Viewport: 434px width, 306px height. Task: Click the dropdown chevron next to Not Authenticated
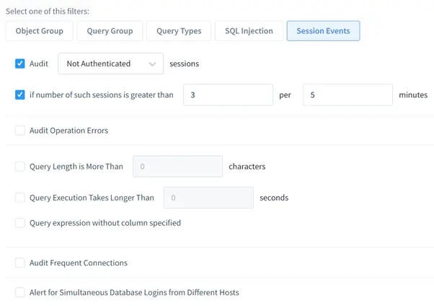coord(152,64)
